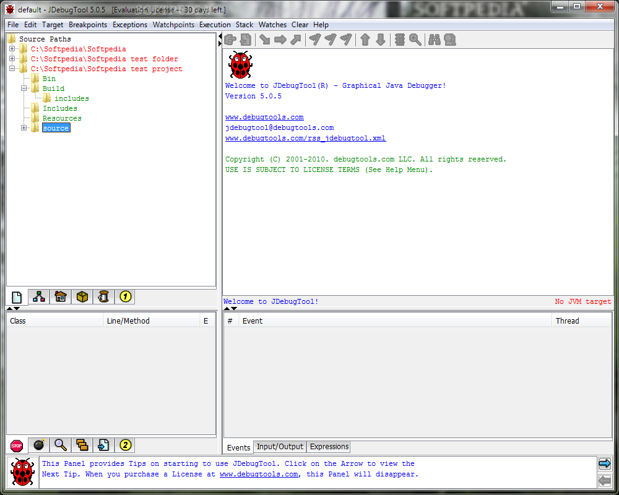Screen dimensions: 619x495
Task: Click the Class column header
Action: (55, 321)
